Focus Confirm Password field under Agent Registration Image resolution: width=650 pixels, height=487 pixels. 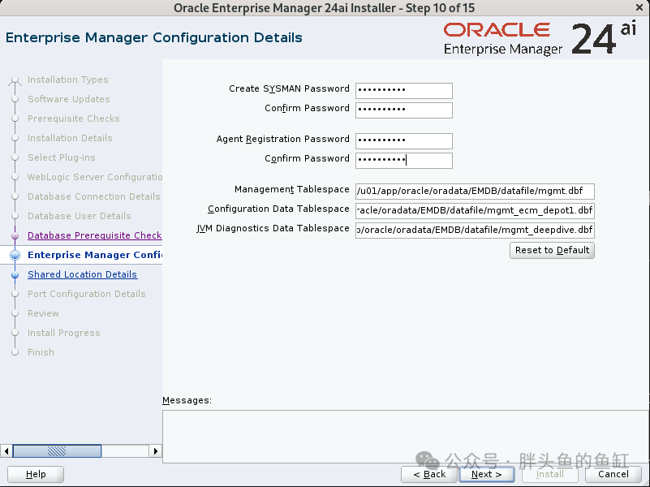tap(404, 161)
